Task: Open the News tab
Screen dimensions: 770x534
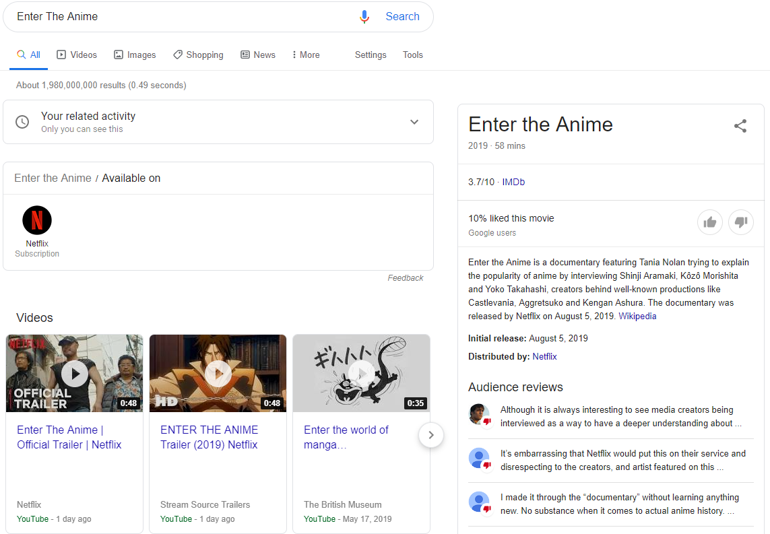Action: coord(258,55)
